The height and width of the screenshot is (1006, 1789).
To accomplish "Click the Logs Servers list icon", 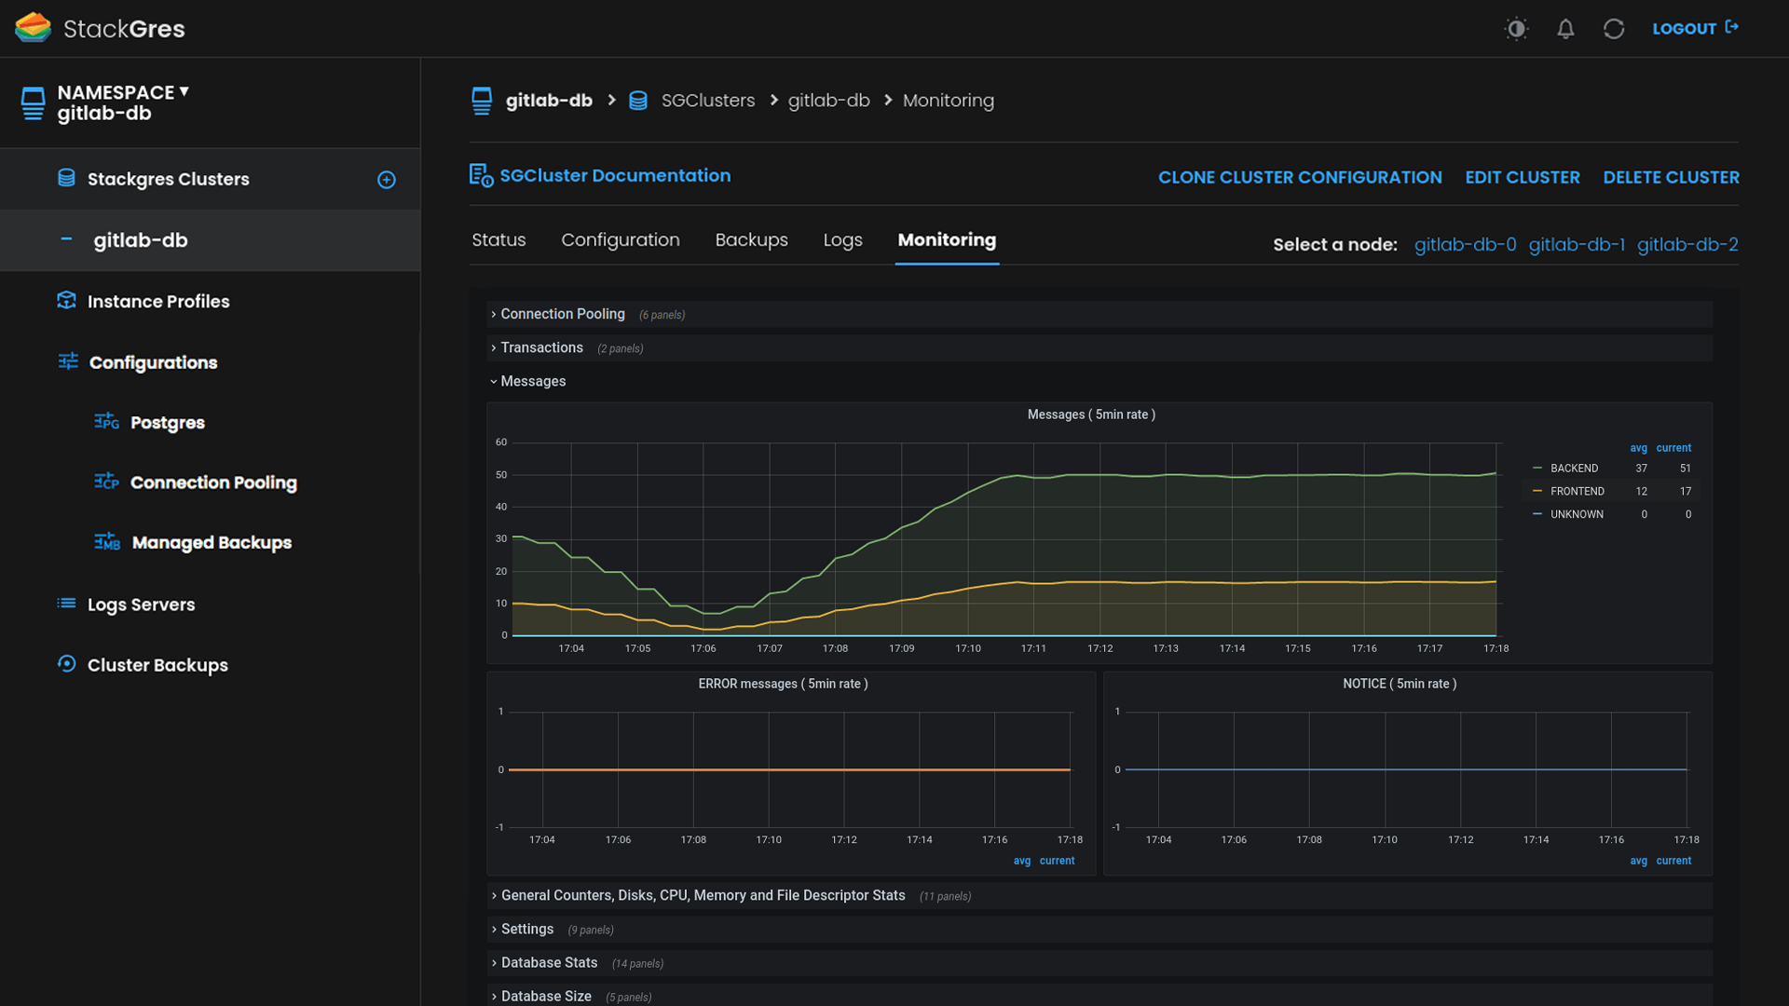I will tap(66, 604).
